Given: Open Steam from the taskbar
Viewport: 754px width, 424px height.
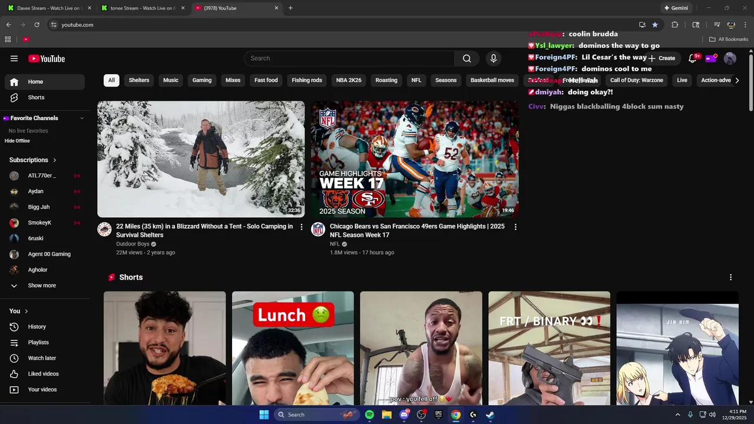Looking at the screenshot, I should 490,415.
